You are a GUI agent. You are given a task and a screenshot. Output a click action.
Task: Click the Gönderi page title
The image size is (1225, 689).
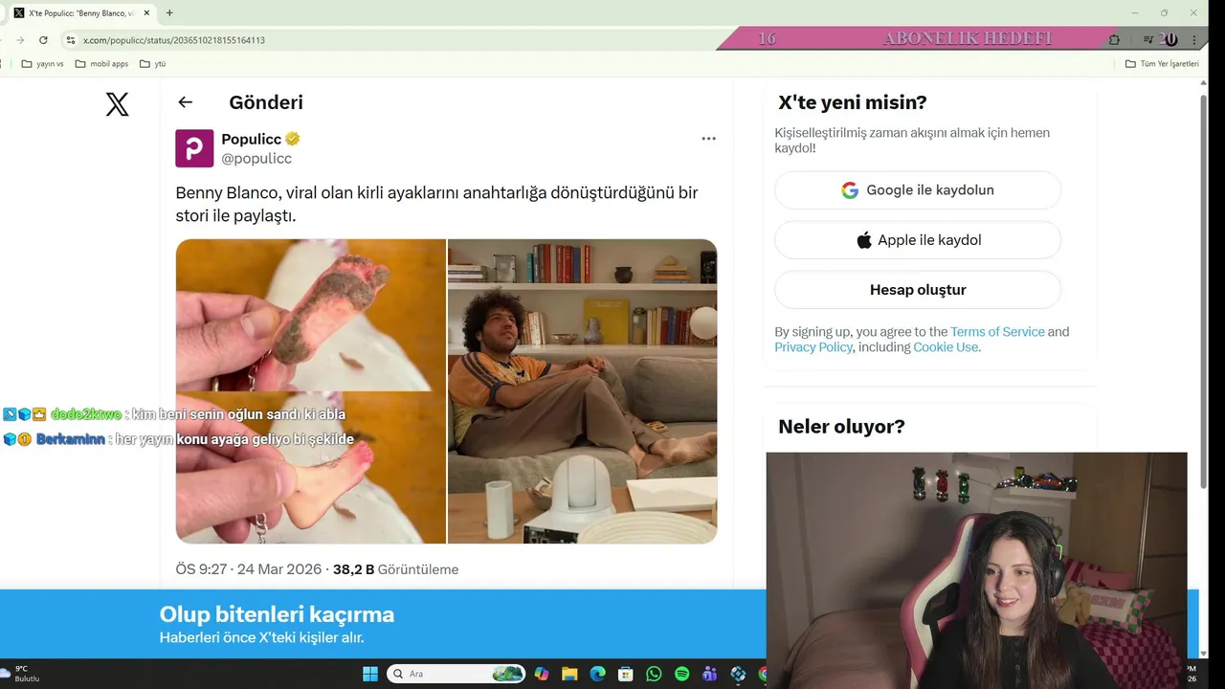(x=266, y=102)
